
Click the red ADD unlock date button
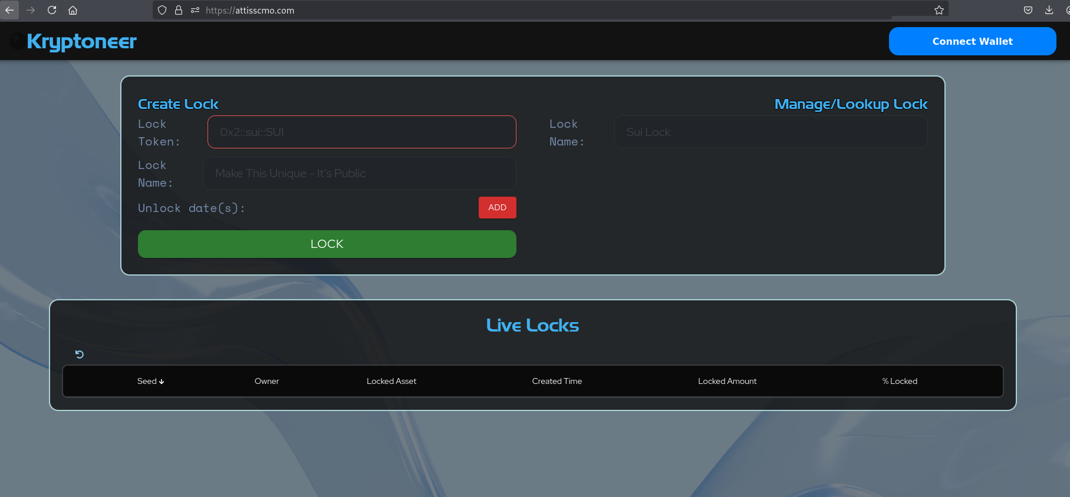[497, 207]
